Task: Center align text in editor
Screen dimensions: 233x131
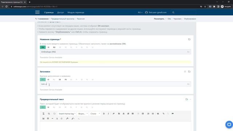Action: (124, 114)
